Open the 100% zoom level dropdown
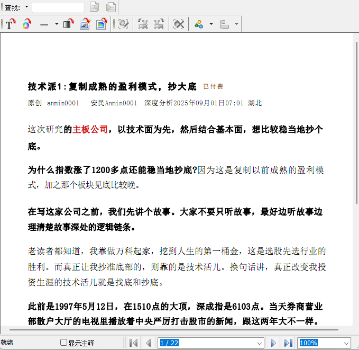 [346, 343]
